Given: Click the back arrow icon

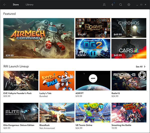Looking at the screenshot, I should [x=5, y=4].
